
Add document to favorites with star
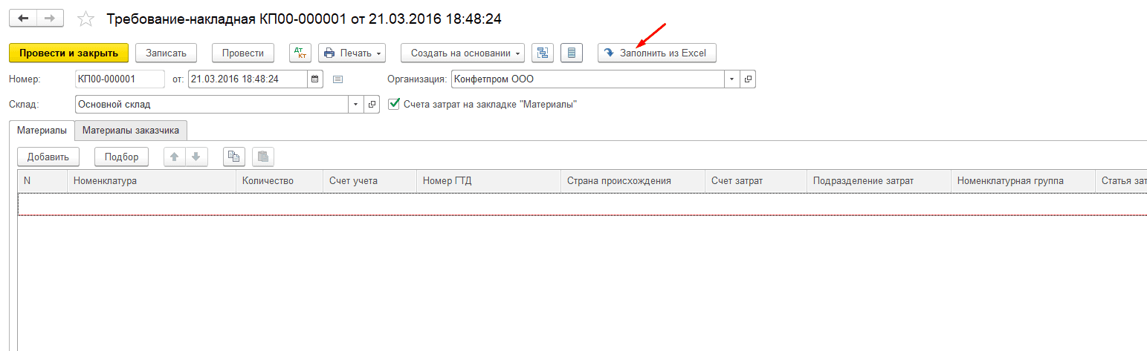86,19
